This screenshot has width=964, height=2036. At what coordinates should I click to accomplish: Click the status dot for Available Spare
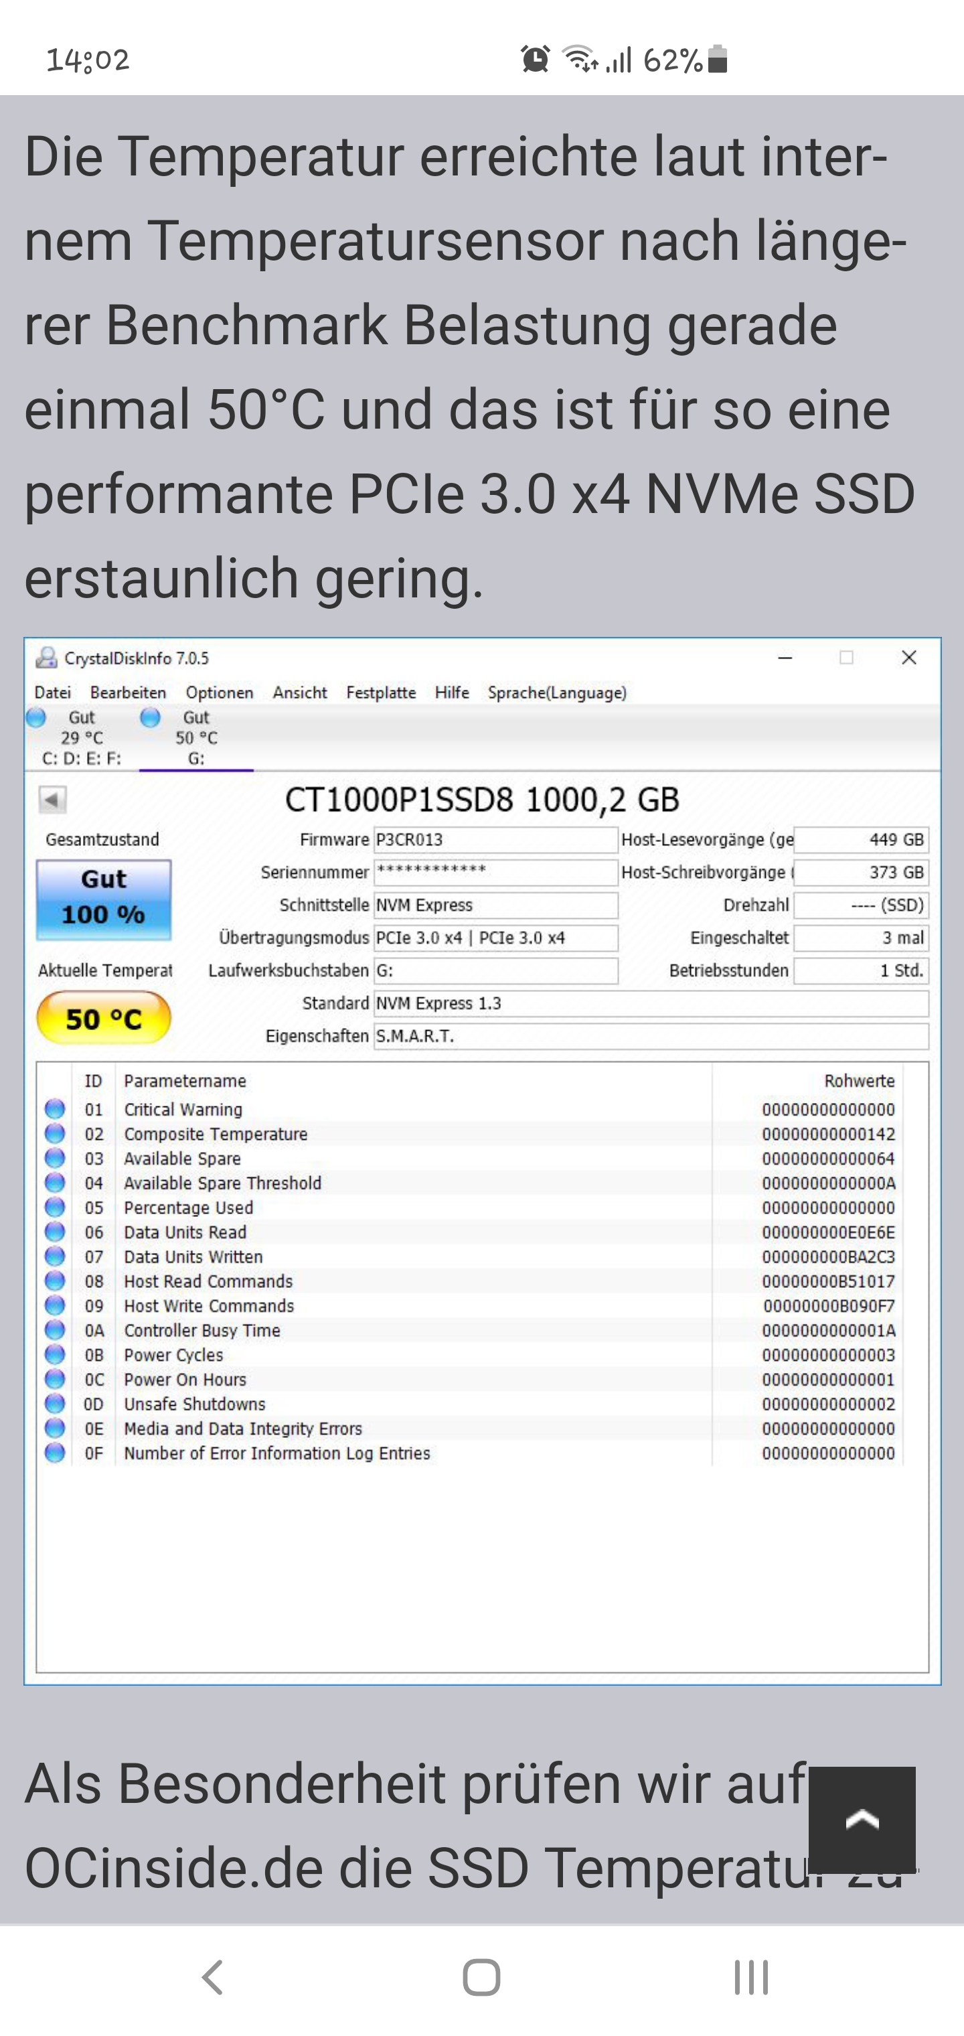54,1158
